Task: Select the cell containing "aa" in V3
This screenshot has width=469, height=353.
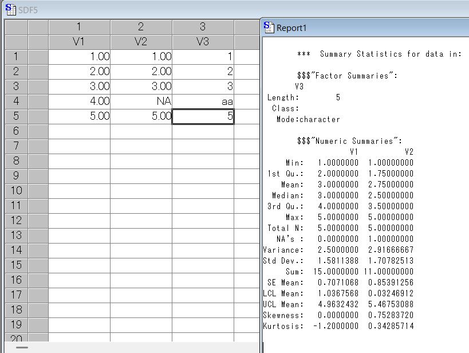Action: [203, 101]
